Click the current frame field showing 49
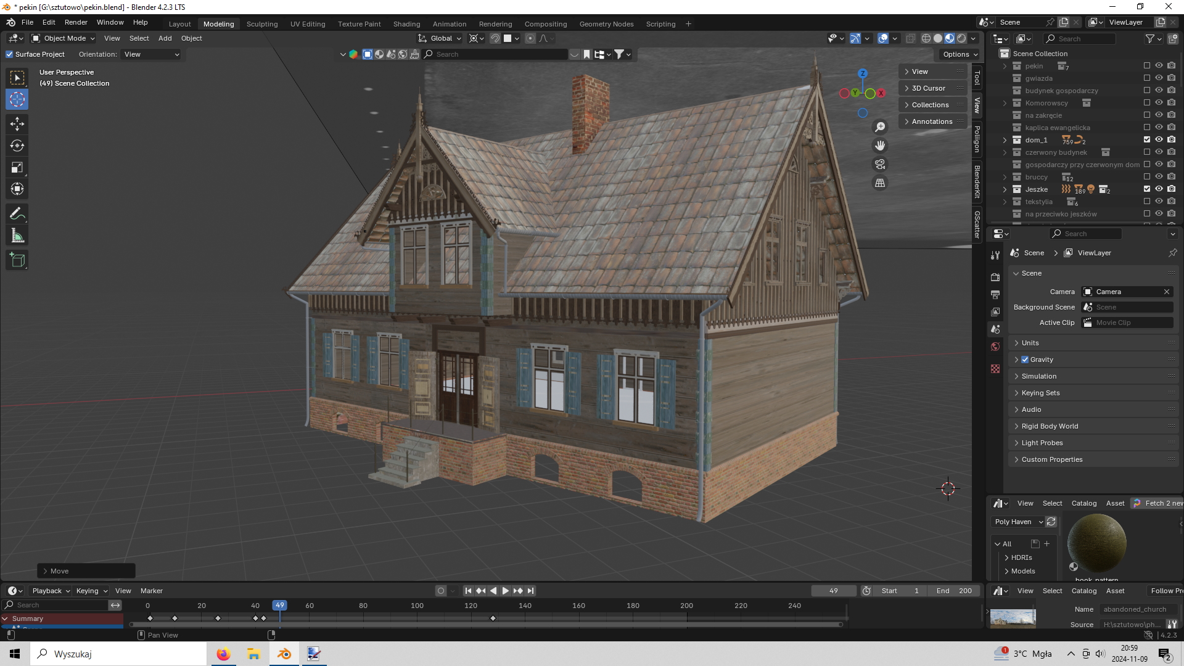The height and width of the screenshot is (666, 1184). click(833, 591)
